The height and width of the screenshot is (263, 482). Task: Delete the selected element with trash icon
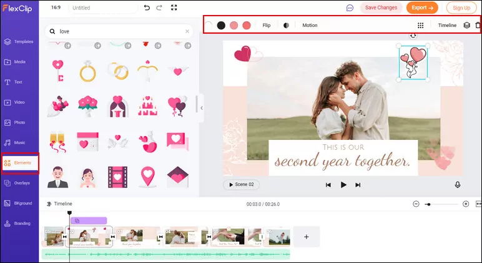click(x=478, y=25)
